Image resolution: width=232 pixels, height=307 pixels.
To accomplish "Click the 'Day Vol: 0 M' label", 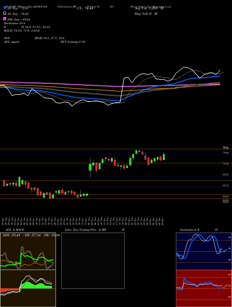I will 146,13.
